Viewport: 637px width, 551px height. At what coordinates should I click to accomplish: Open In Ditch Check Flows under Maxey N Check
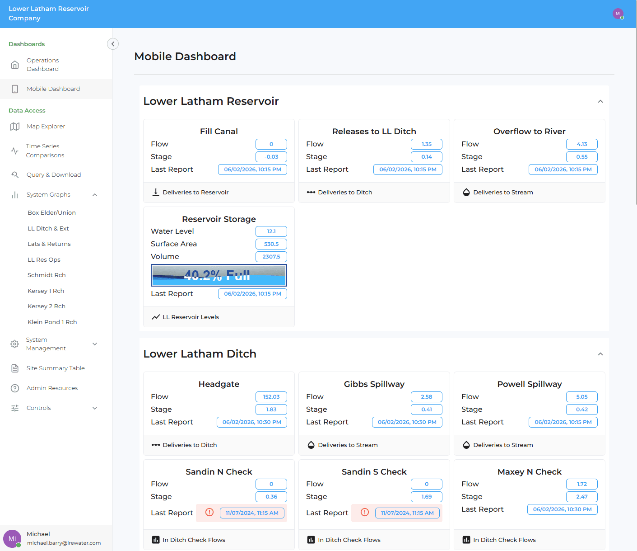504,540
